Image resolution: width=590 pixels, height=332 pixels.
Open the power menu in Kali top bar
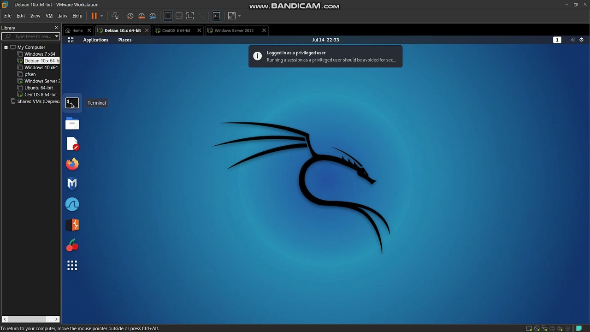coord(581,40)
